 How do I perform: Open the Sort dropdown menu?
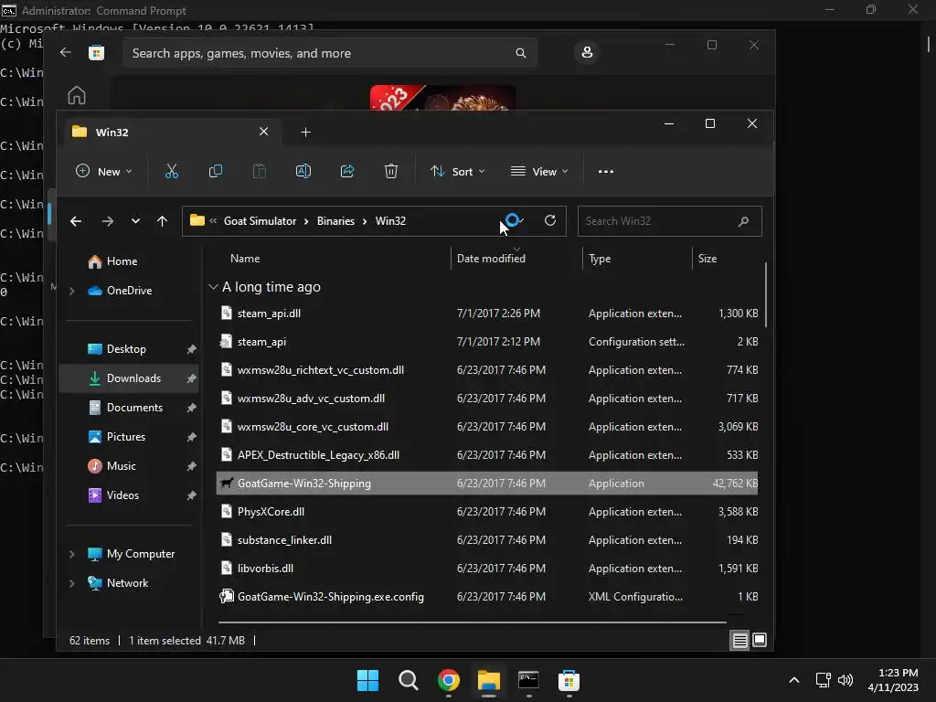pos(457,171)
